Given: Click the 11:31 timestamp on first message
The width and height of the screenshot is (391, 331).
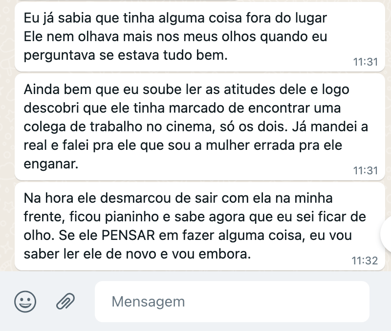Looking at the screenshot, I should tap(366, 62).
